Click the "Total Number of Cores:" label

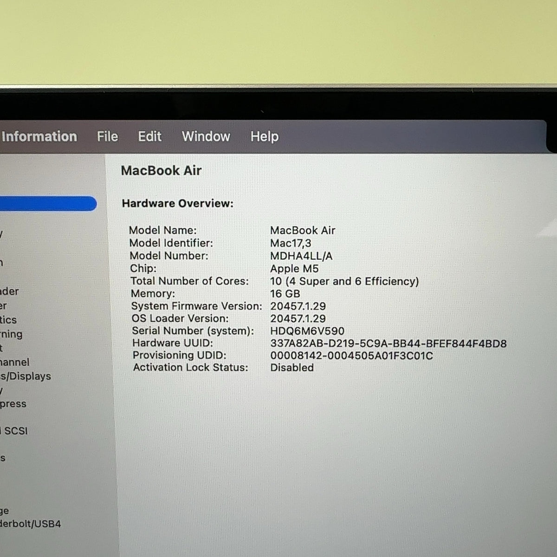[189, 281]
